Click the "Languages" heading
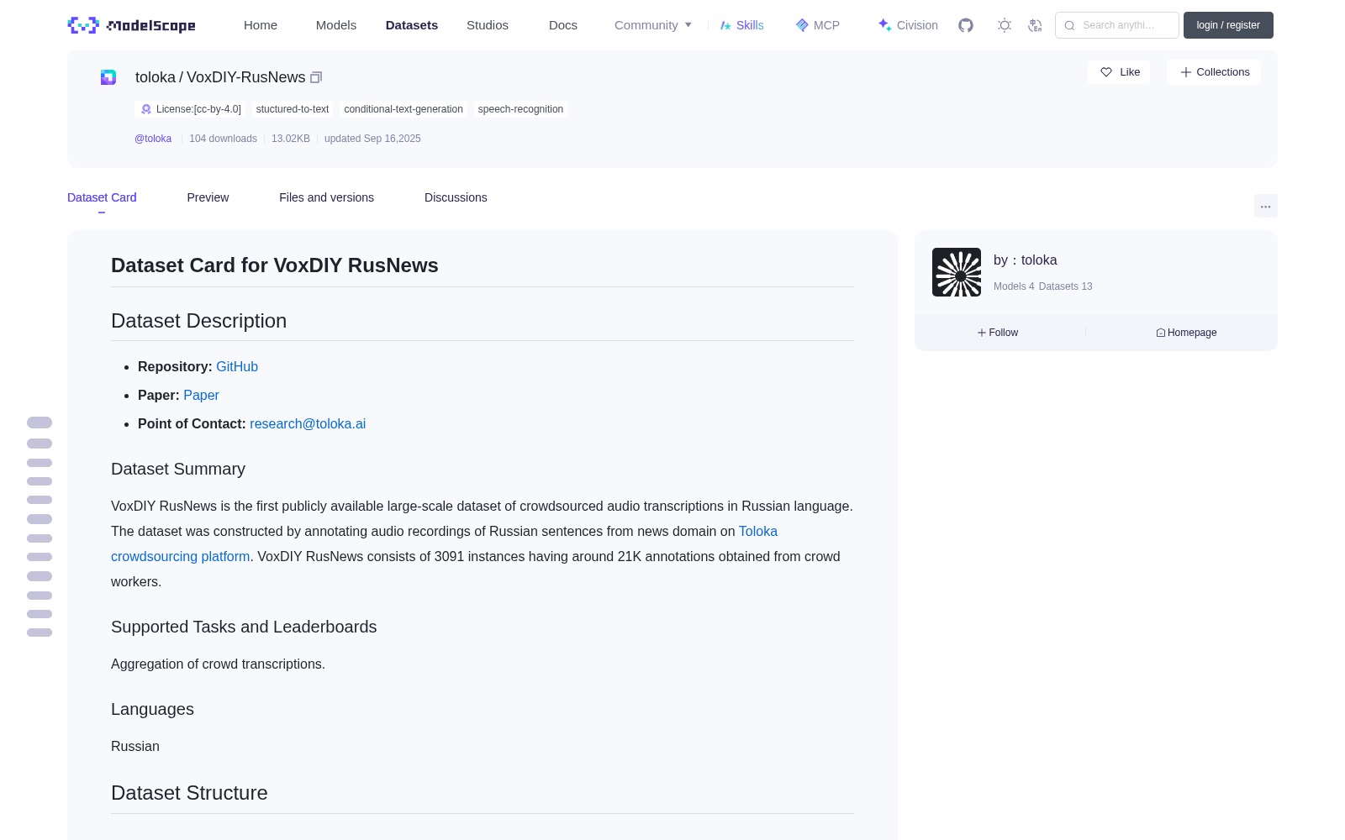Viewport: 1345px width, 840px height. [152, 709]
